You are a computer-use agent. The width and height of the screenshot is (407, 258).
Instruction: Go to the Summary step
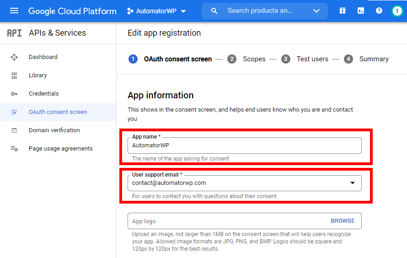click(x=374, y=59)
